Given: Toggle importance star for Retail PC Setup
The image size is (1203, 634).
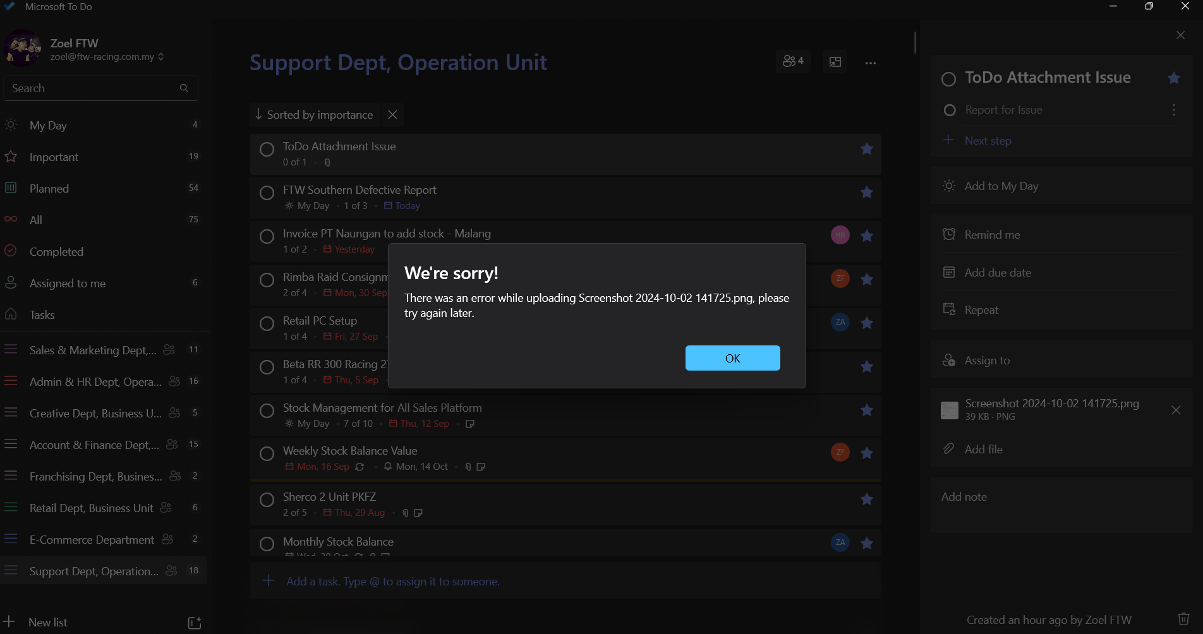Looking at the screenshot, I should 867,323.
